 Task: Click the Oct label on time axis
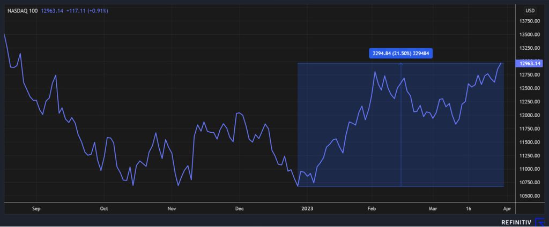(x=104, y=208)
